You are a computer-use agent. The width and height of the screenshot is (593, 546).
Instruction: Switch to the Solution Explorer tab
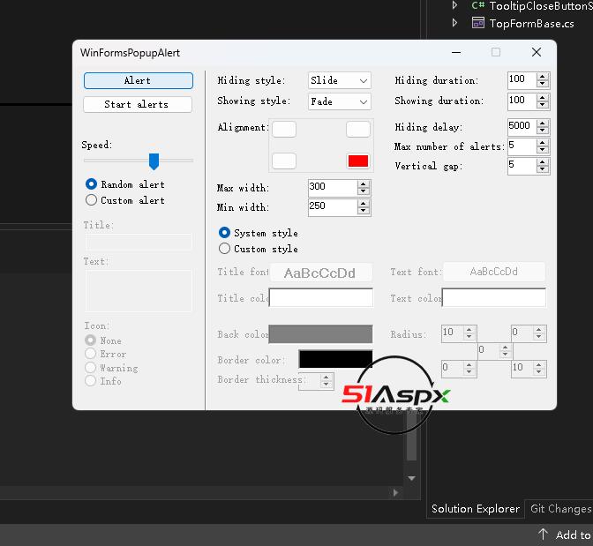pos(475,509)
